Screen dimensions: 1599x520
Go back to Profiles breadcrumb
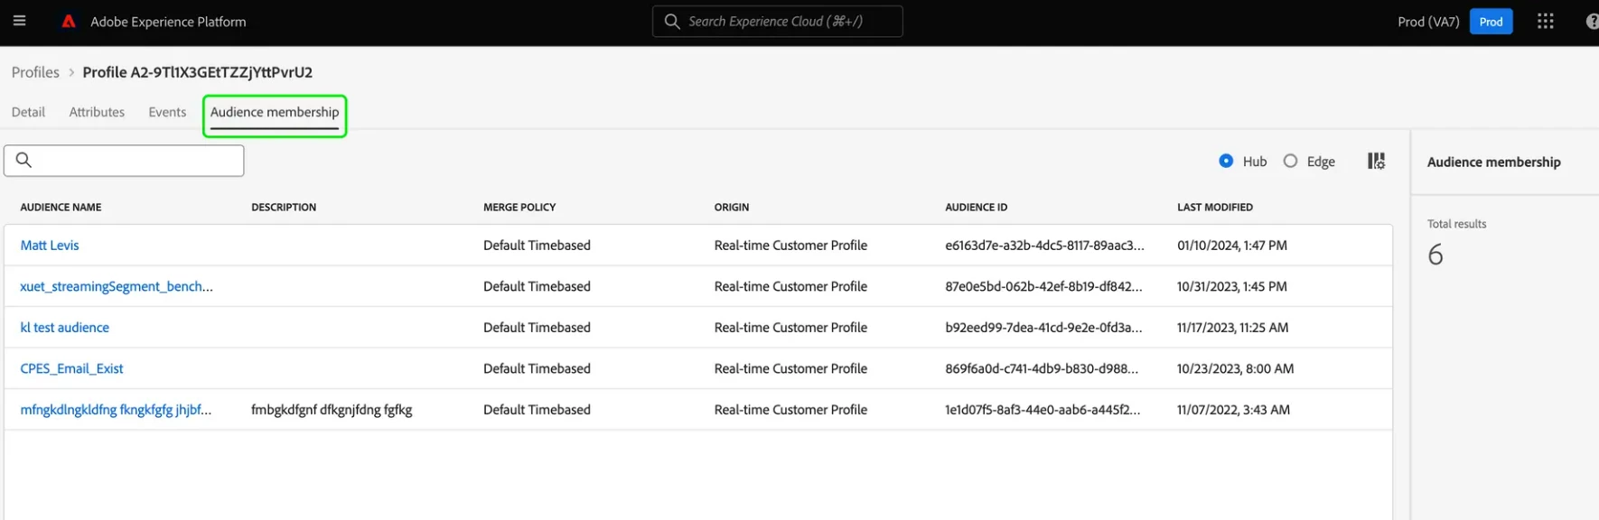tap(35, 72)
